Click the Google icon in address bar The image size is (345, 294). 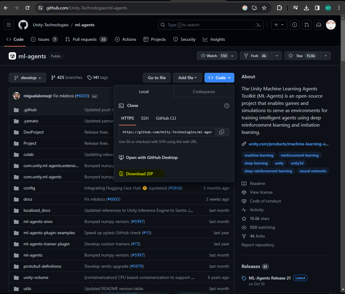pos(245,8)
